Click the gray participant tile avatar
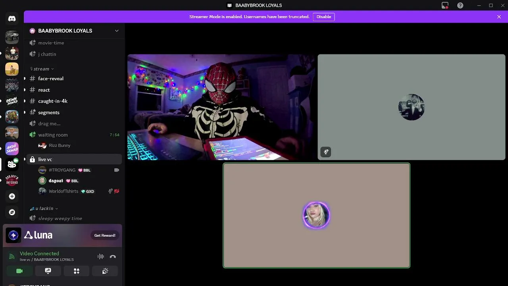 pos(412,107)
